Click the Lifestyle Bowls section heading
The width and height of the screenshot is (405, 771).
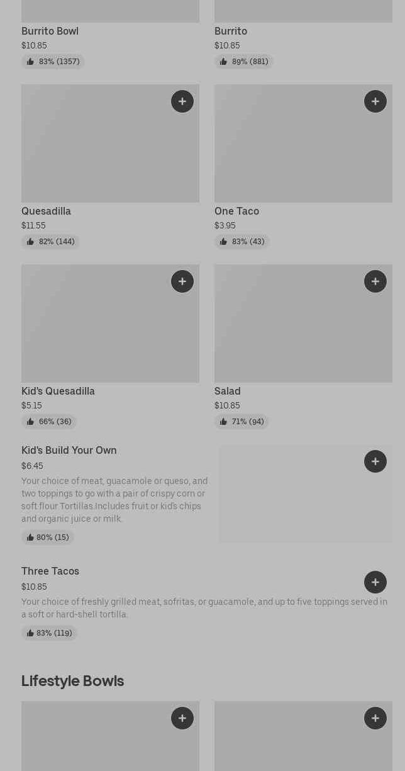(x=72, y=681)
